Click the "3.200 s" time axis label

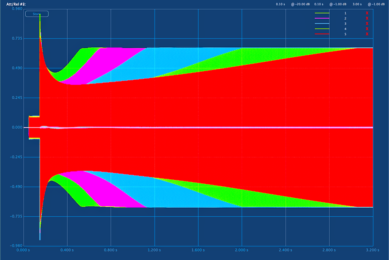(x=373, y=250)
